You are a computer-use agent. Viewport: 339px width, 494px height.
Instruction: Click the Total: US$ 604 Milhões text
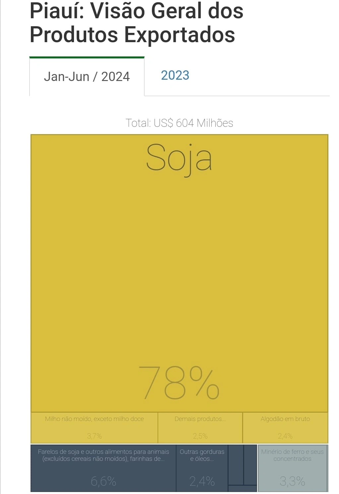179,123
